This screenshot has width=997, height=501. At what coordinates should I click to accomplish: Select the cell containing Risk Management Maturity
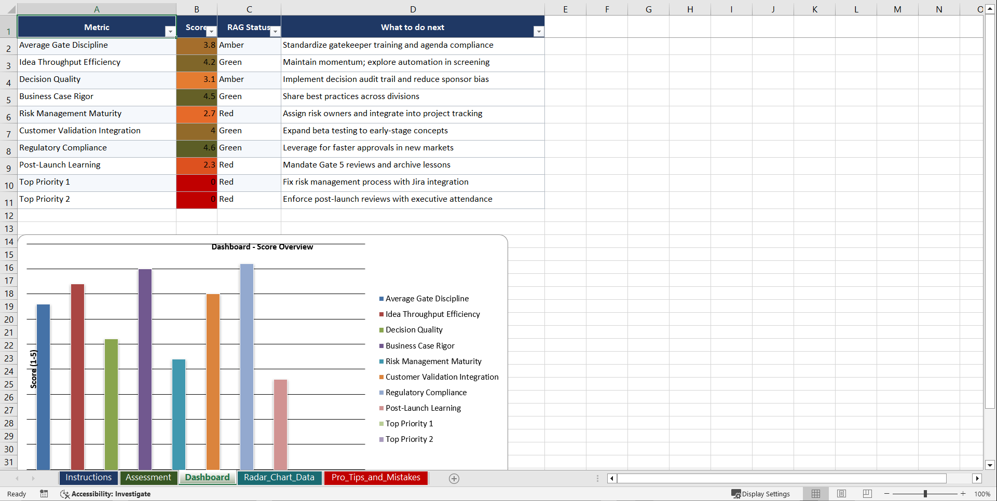coord(70,114)
